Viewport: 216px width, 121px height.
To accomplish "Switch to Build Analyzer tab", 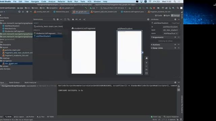I will (30, 82).
